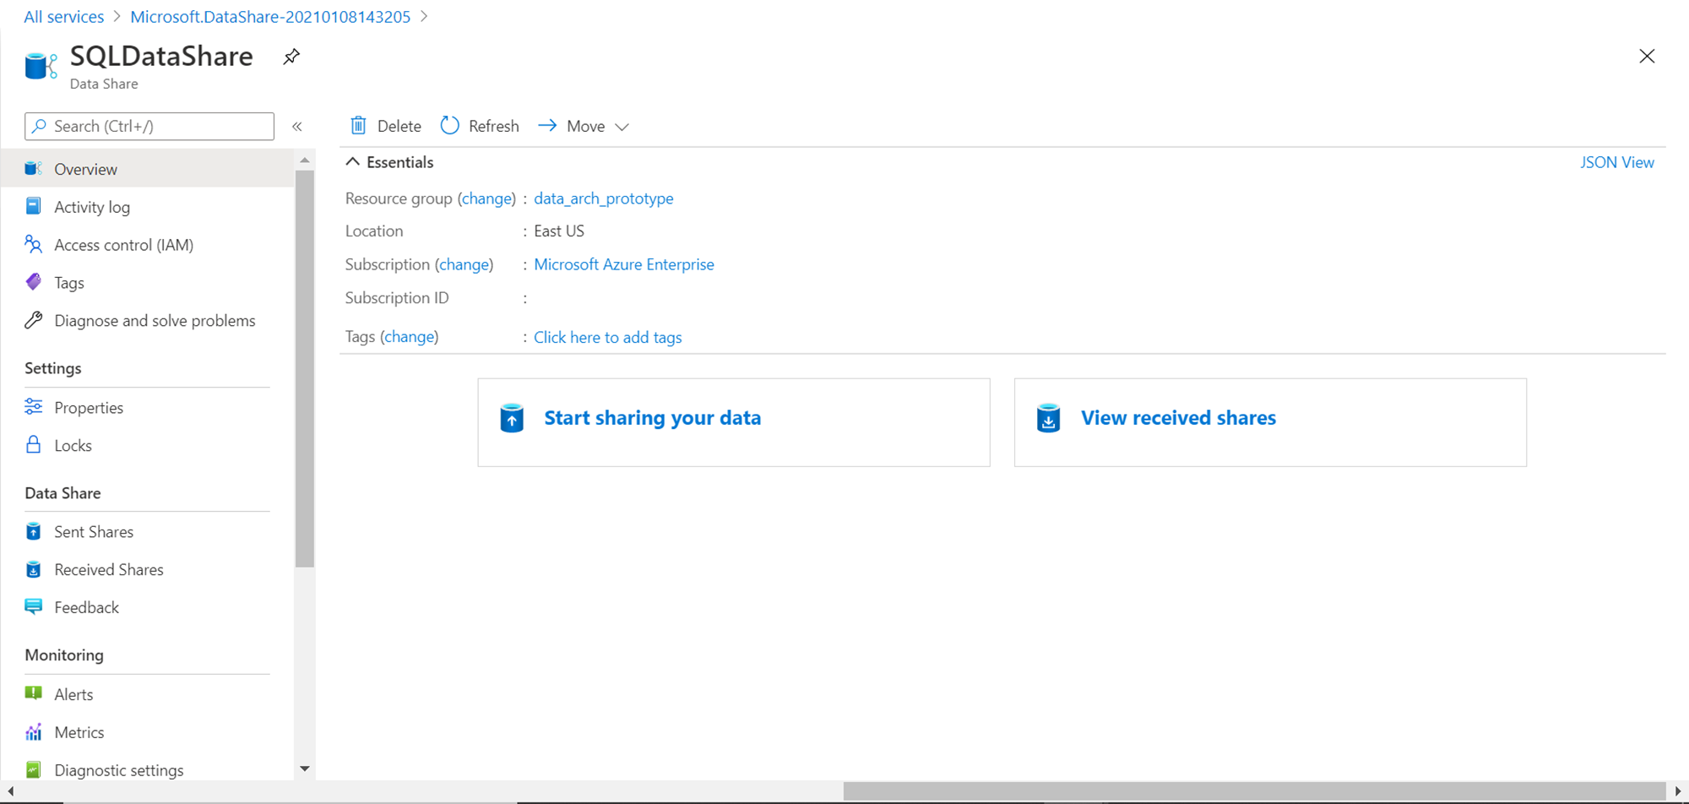The width and height of the screenshot is (1689, 804).
Task: Change the tags
Action: click(410, 337)
